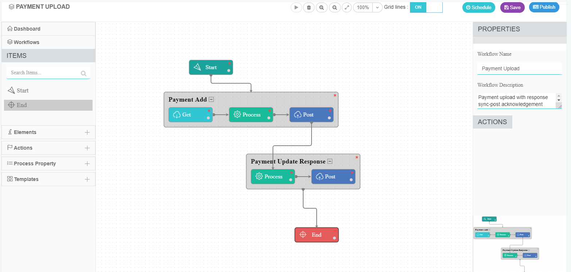Toggle Grid lines off
The width and height of the screenshot is (571, 272).
click(434, 7)
